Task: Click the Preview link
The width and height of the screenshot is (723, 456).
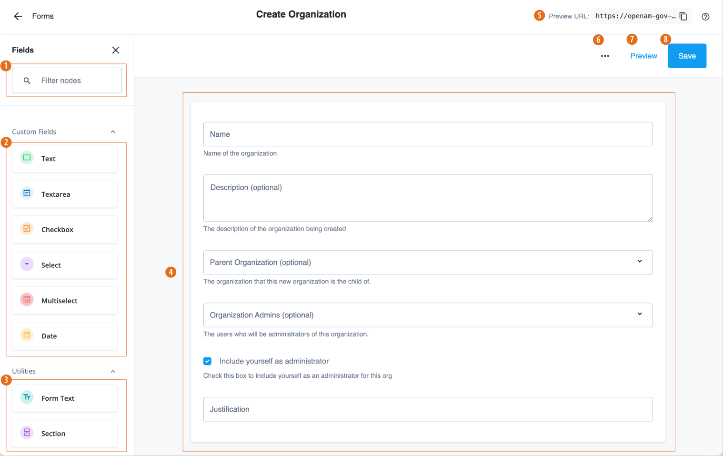Action: pyautogui.click(x=643, y=56)
